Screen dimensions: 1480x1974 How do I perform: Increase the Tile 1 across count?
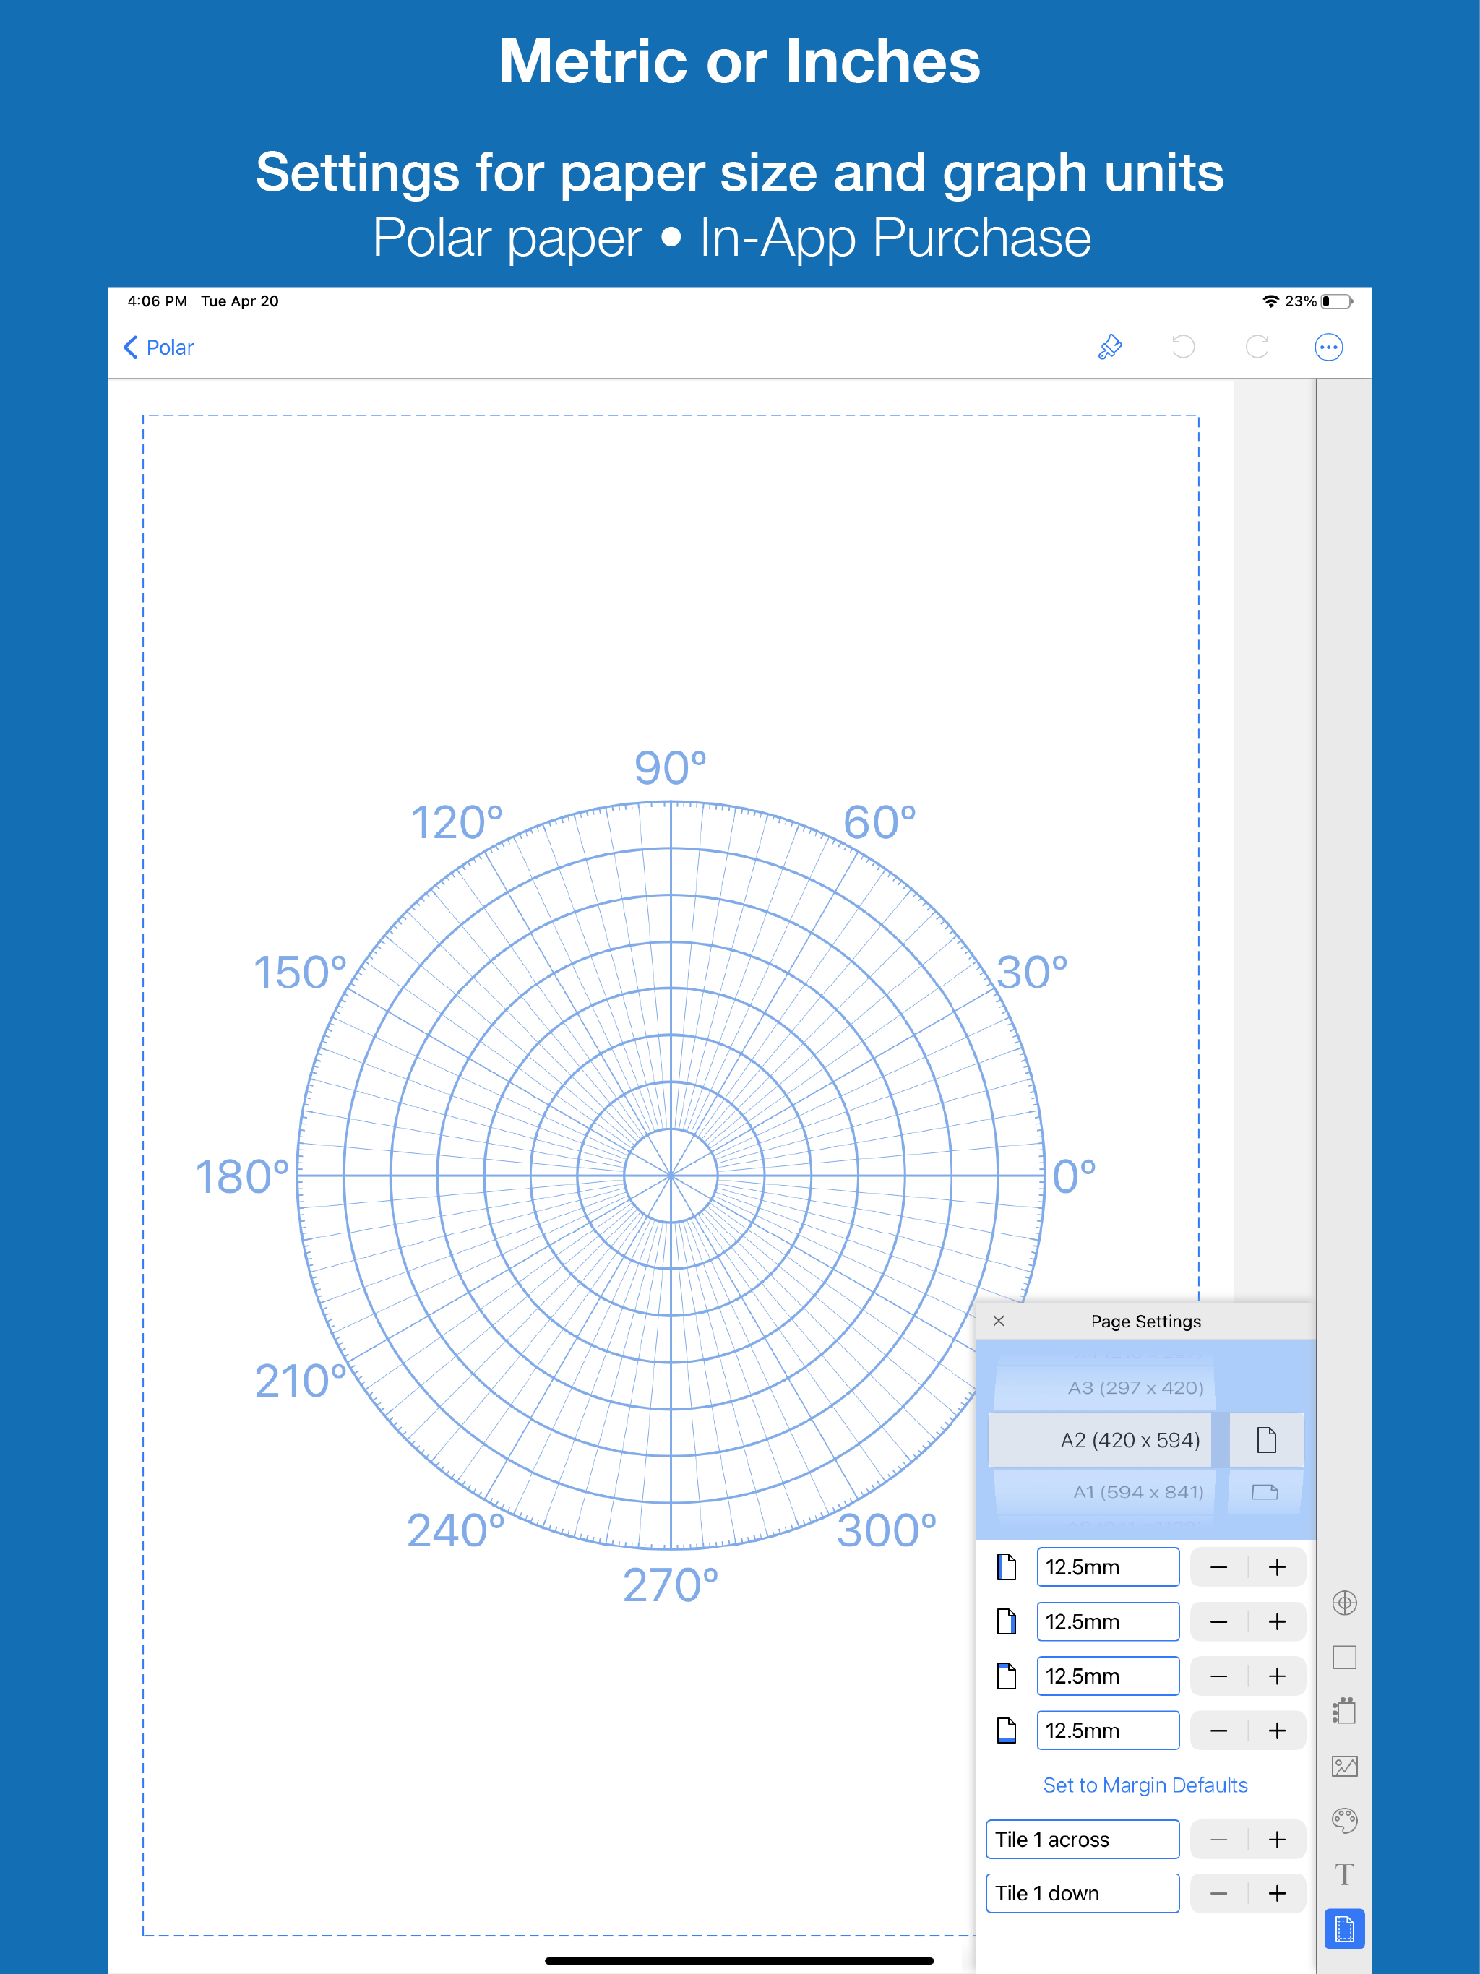1278,1840
